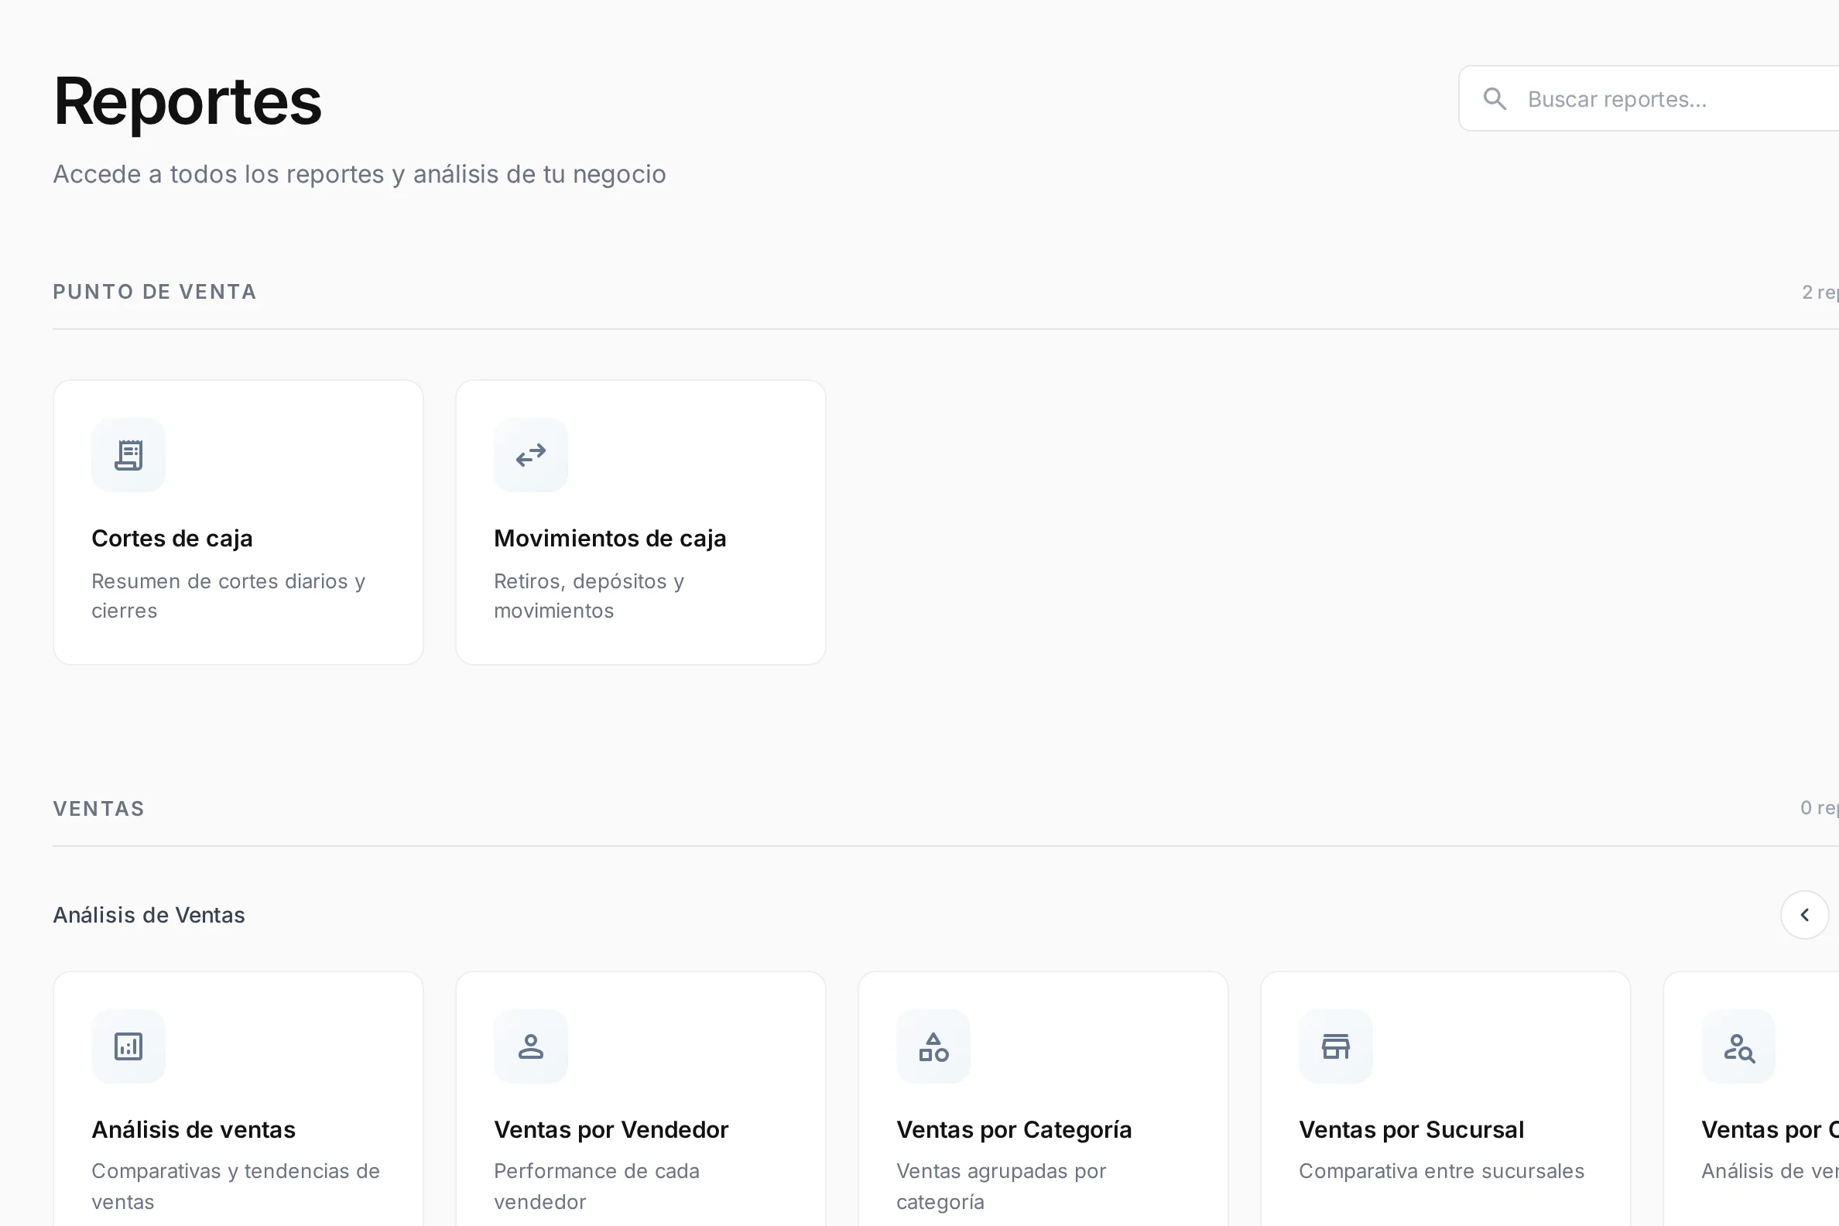Focus the Buscar reportes search field
This screenshot has height=1226, width=1839.
point(1649,98)
